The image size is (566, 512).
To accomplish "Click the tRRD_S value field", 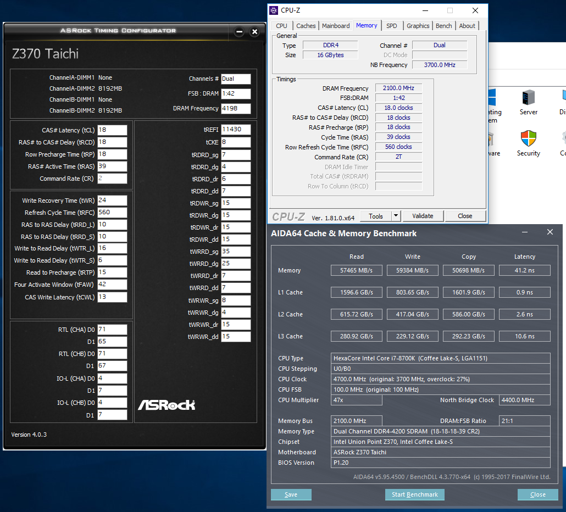I will pyautogui.click(x=112, y=237).
